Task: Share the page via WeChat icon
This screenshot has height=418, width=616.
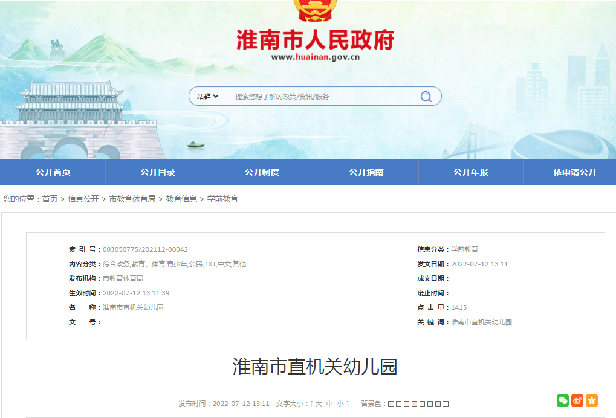Action: (563, 400)
